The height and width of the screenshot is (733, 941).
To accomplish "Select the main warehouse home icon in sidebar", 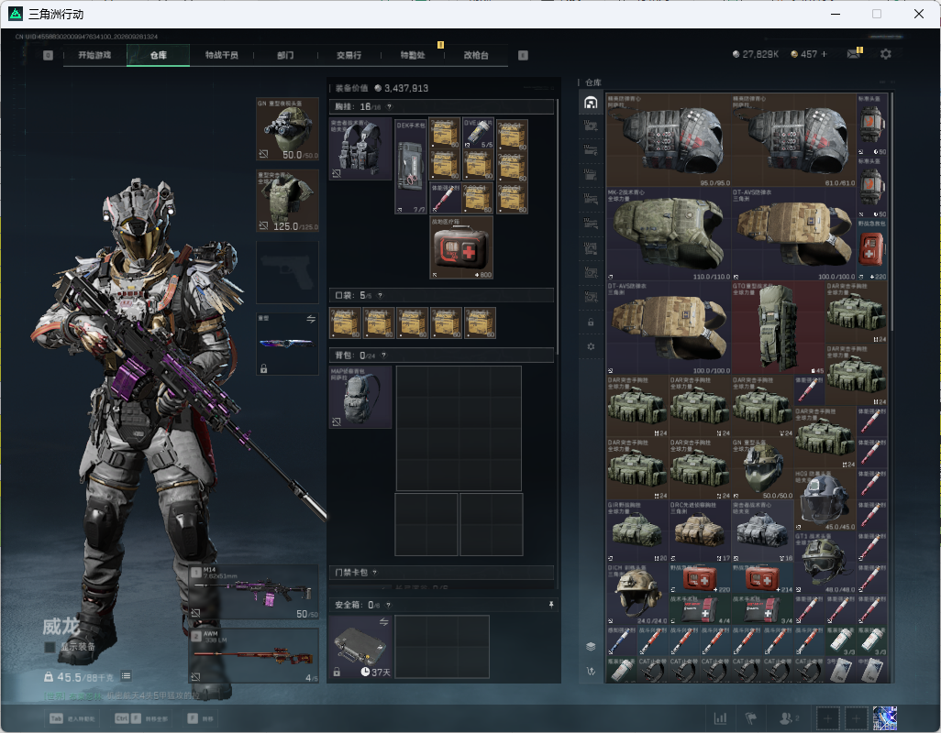I will pyautogui.click(x=591, y=103).
